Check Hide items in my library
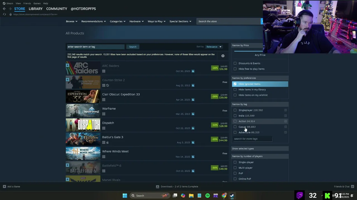 (235, 89)
